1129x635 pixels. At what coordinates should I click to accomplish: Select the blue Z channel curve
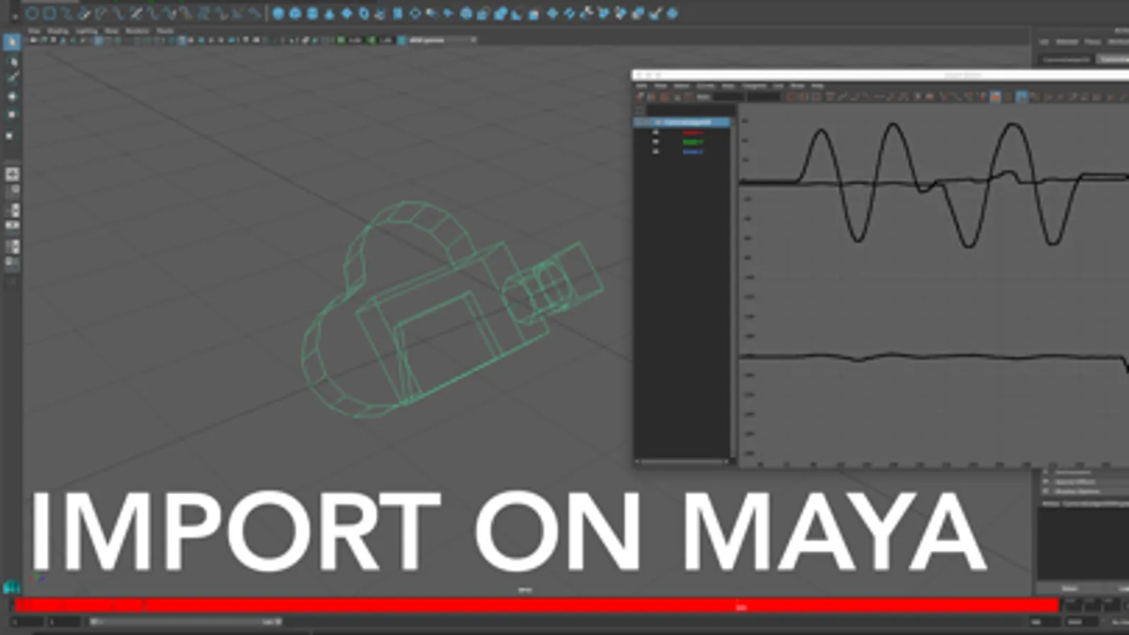click(693, 152)
